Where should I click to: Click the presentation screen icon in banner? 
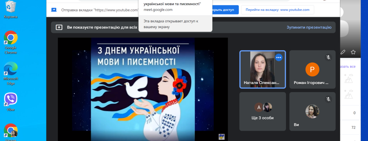pyautogui.click(x=59, y=27)
